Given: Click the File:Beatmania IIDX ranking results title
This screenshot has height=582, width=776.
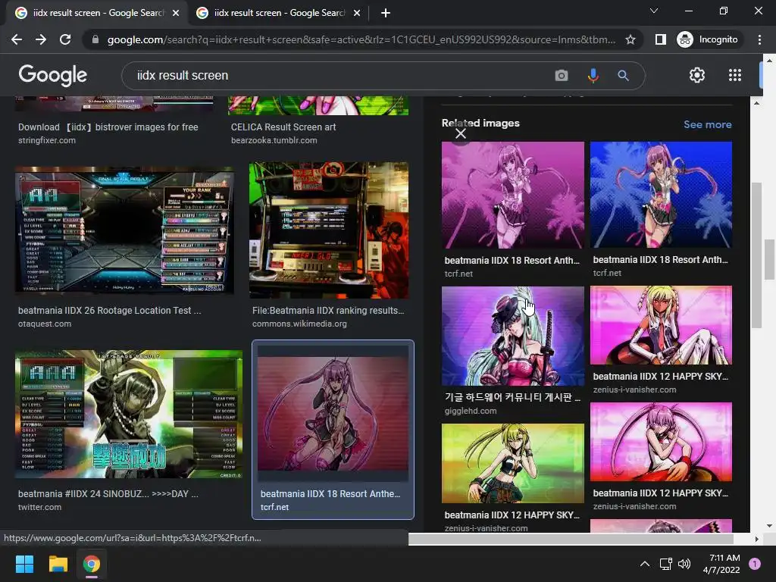Looking at the screenshot, I should [328, 311].
